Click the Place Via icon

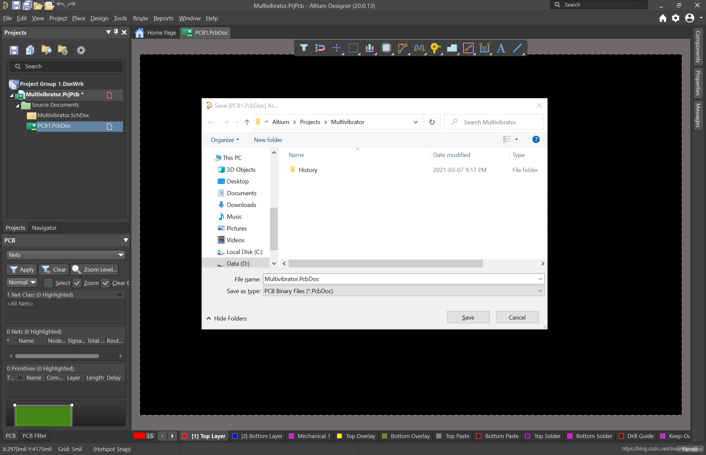[435, 48]
